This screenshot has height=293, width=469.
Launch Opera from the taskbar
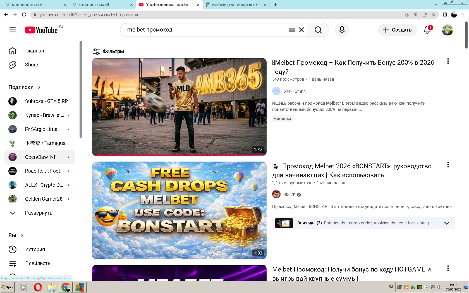click(38, 287)
